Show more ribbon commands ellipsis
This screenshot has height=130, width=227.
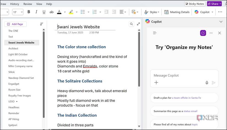[220, 12]
